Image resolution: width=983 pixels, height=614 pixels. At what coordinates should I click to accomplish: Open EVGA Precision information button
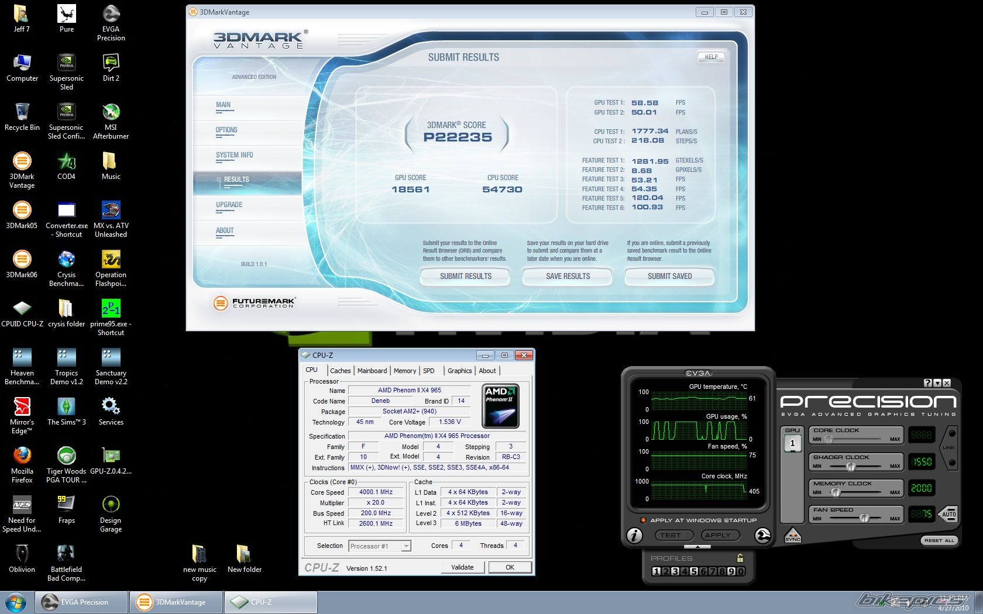pyautogui.click(x=635, y=535)
